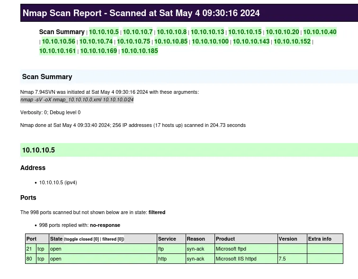
Task: Navigate to 10.10.10.15 host entry
Action: point(245,32)
